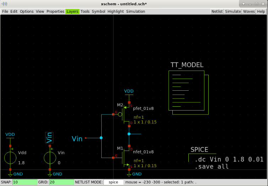Open the Options menu
Screen dimensions: 268x186
coord(27,11)
